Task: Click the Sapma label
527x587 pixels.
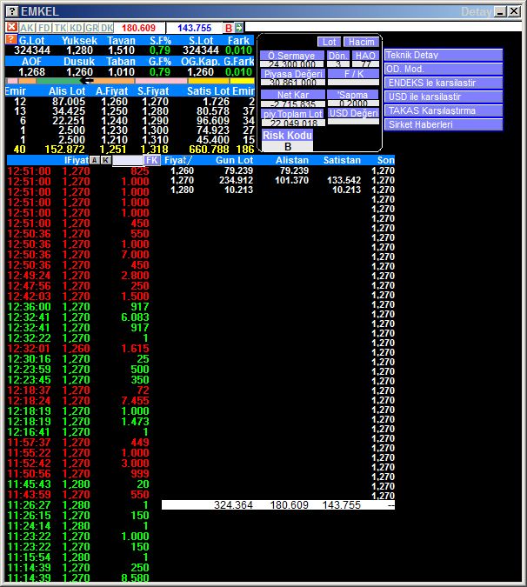Action: [x=353, y=95]
